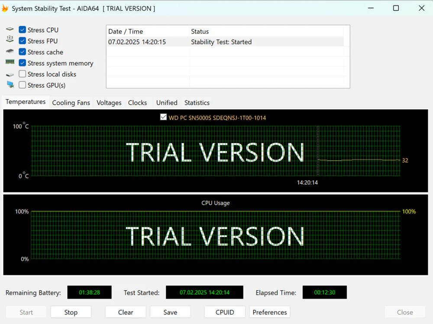The width and height of the screenshot is (433, 324).
Task: Enable the Stress GPU(s) checkbox
Action: point(23,85)
